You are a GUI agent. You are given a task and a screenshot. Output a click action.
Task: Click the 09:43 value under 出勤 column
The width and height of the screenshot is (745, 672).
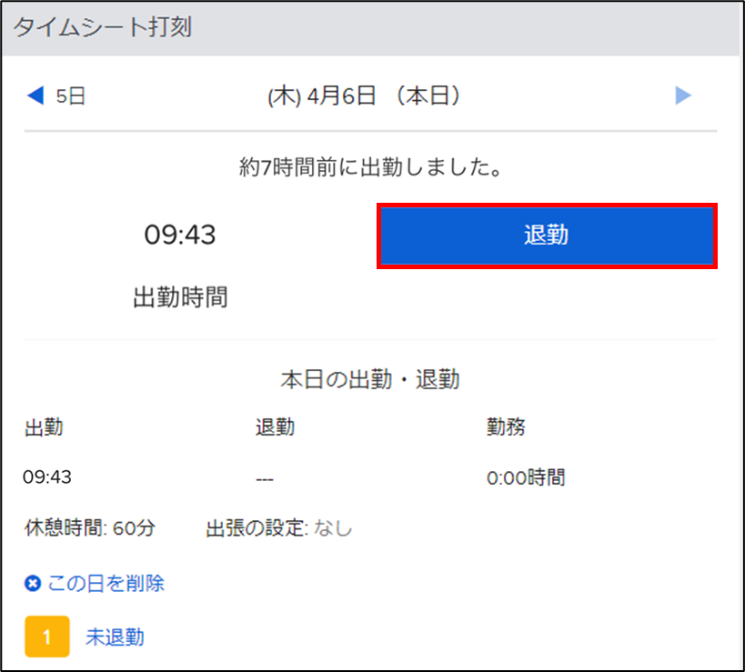tap(47, 476)
